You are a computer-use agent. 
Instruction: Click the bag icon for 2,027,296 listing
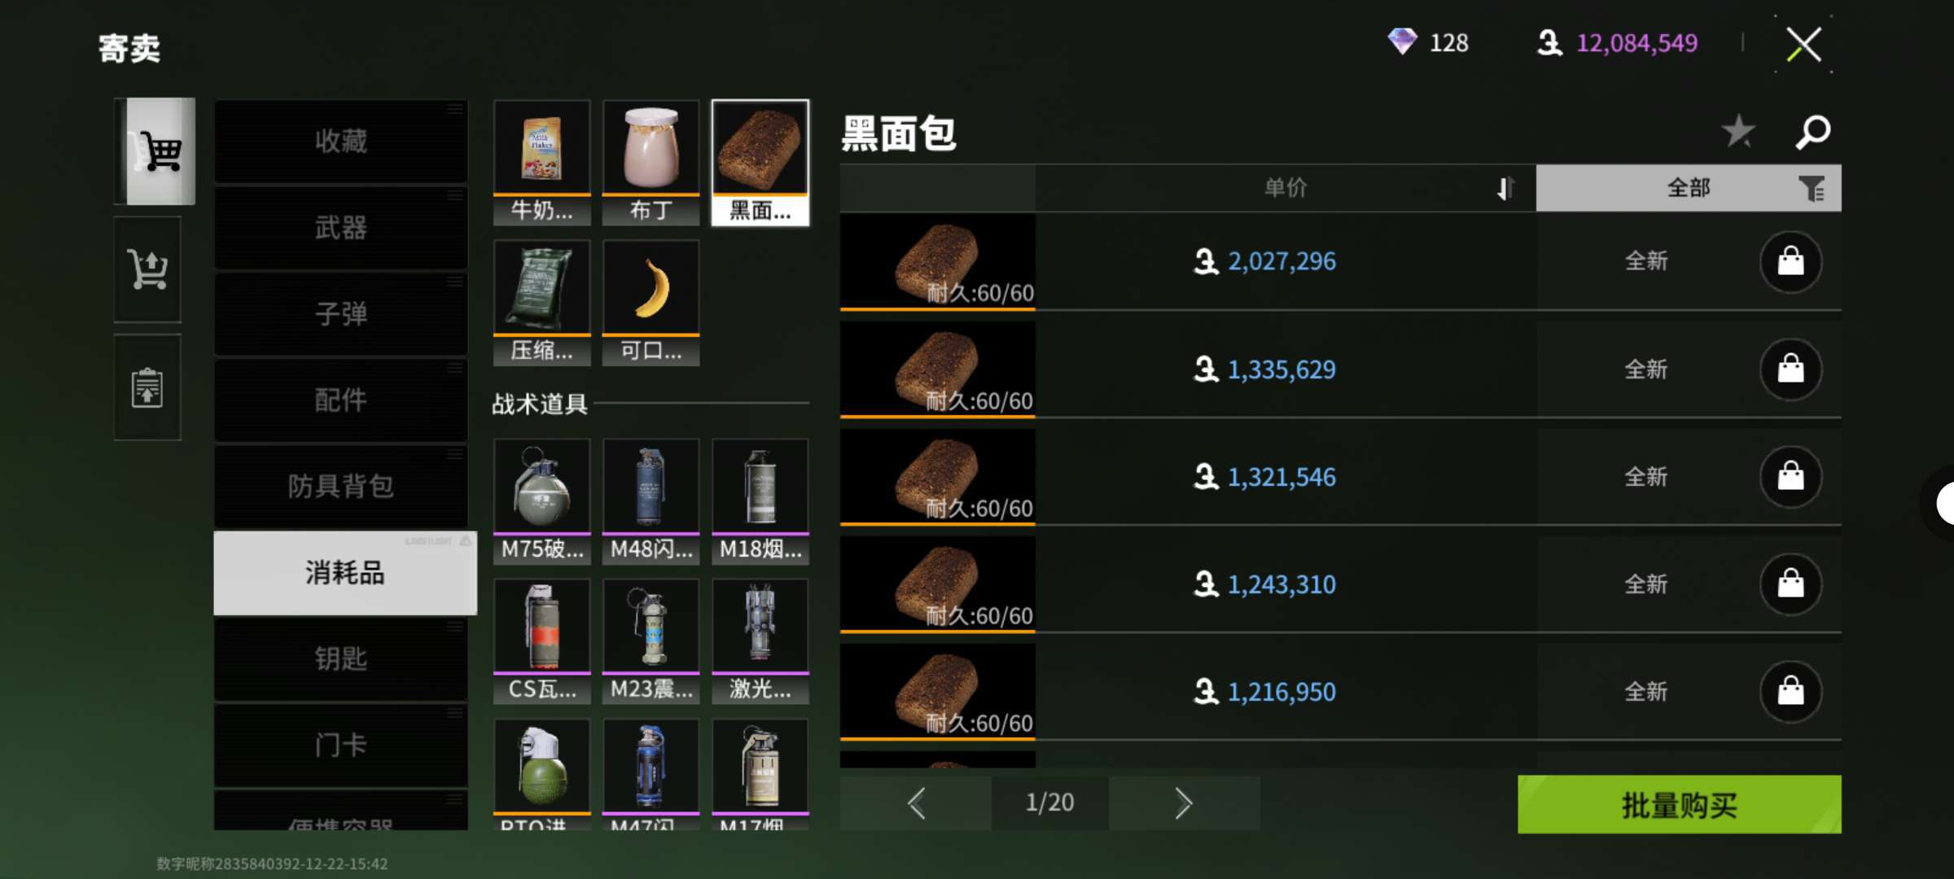click(1790, 261)
